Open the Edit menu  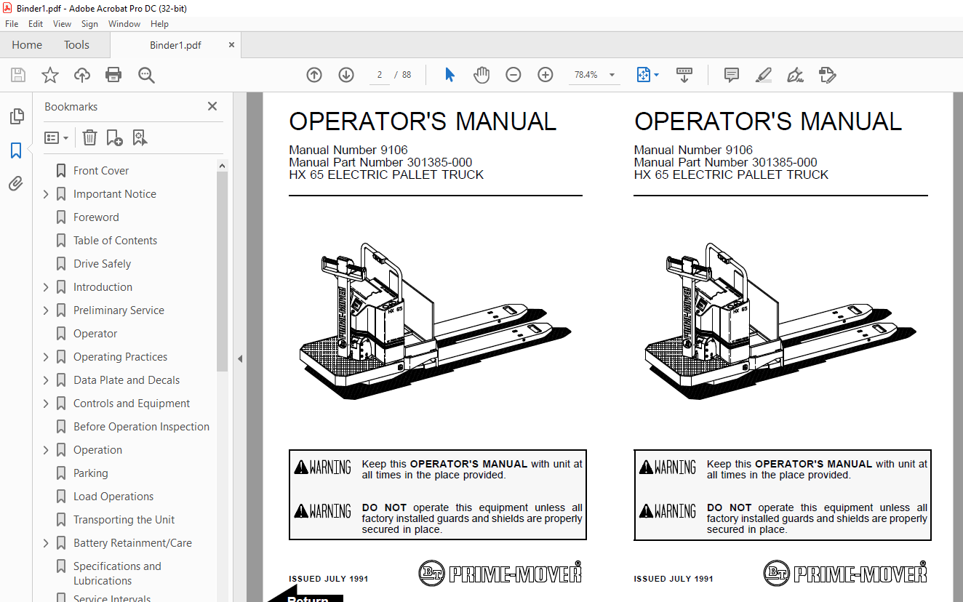(36, 24)
